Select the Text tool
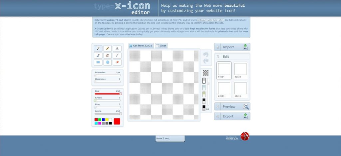The width and height of the screenshot is (341, 156). [x=117, y=49]
